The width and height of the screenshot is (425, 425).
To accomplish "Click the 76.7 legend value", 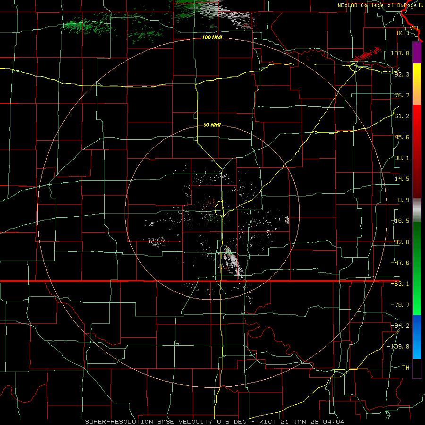I will 402,95.
